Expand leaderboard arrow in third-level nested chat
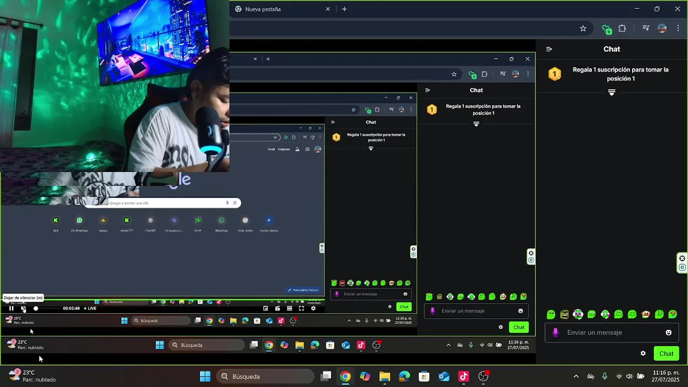 (371, 148)
